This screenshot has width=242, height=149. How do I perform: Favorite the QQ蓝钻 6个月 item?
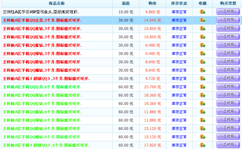[203, 112]
